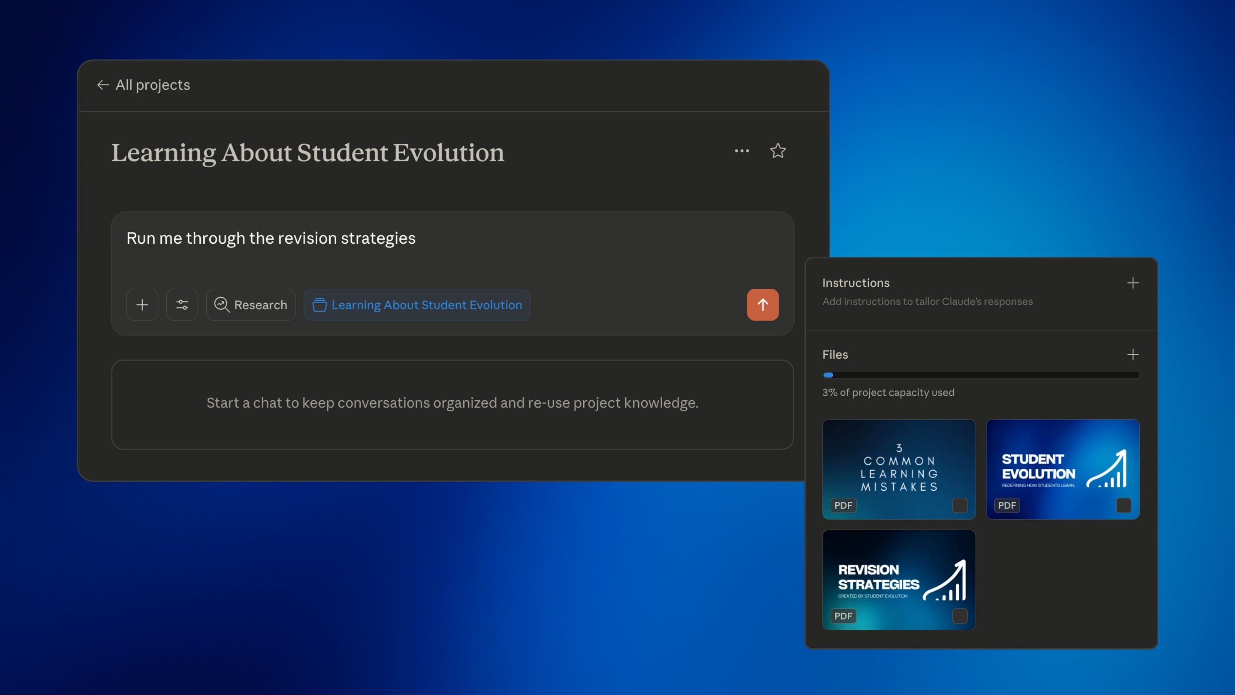Tick the Revision Strategies PDF checkbox
1235x695 pixels.
(x=960, y=616)
